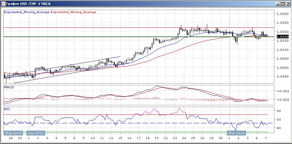
Task: Select the Май 2019 month marker
Action: pos(236,133)
